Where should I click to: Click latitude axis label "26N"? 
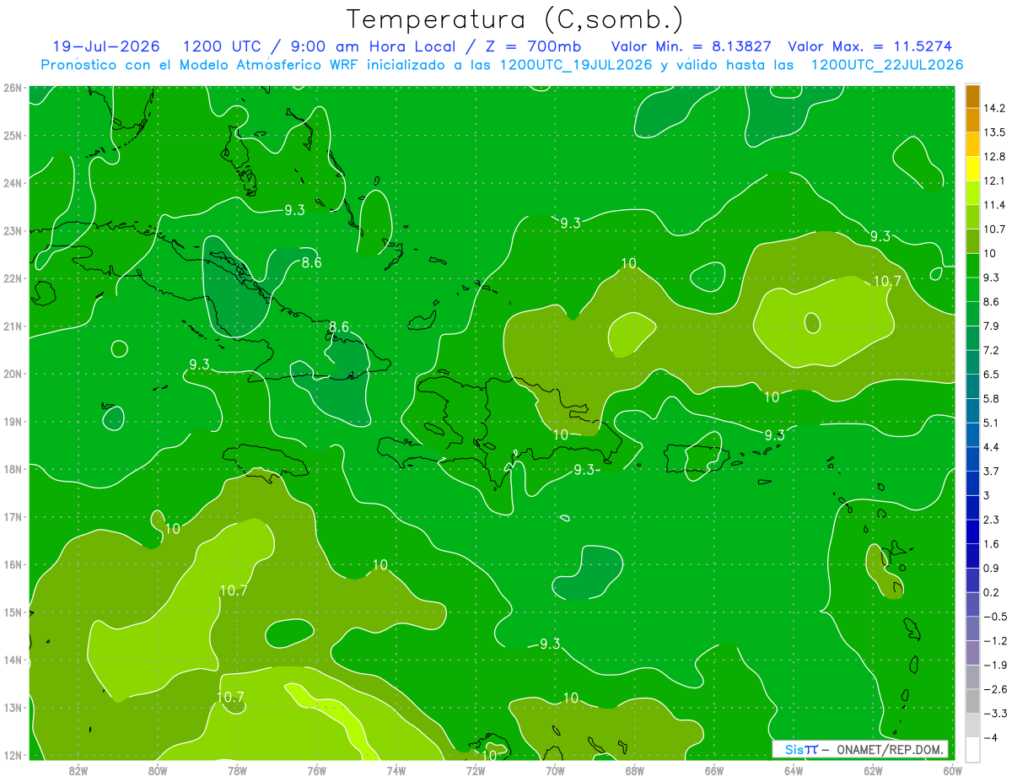(13, 88)
